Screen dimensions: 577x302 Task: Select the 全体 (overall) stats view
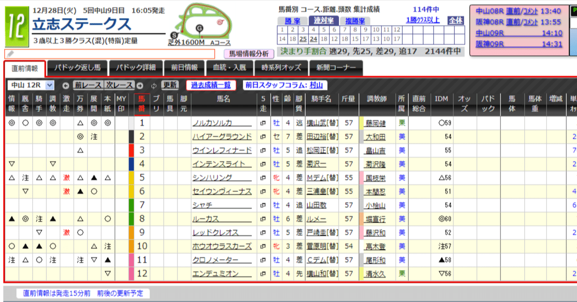(455, 21)
